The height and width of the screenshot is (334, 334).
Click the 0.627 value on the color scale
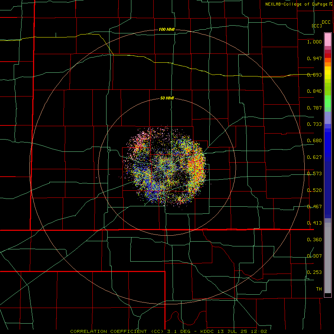[x=314, y=157]
